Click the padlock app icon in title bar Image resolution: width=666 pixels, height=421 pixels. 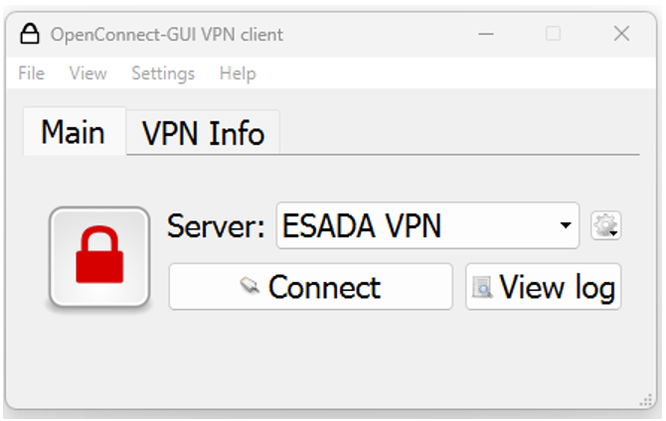(x=31, y=34)
